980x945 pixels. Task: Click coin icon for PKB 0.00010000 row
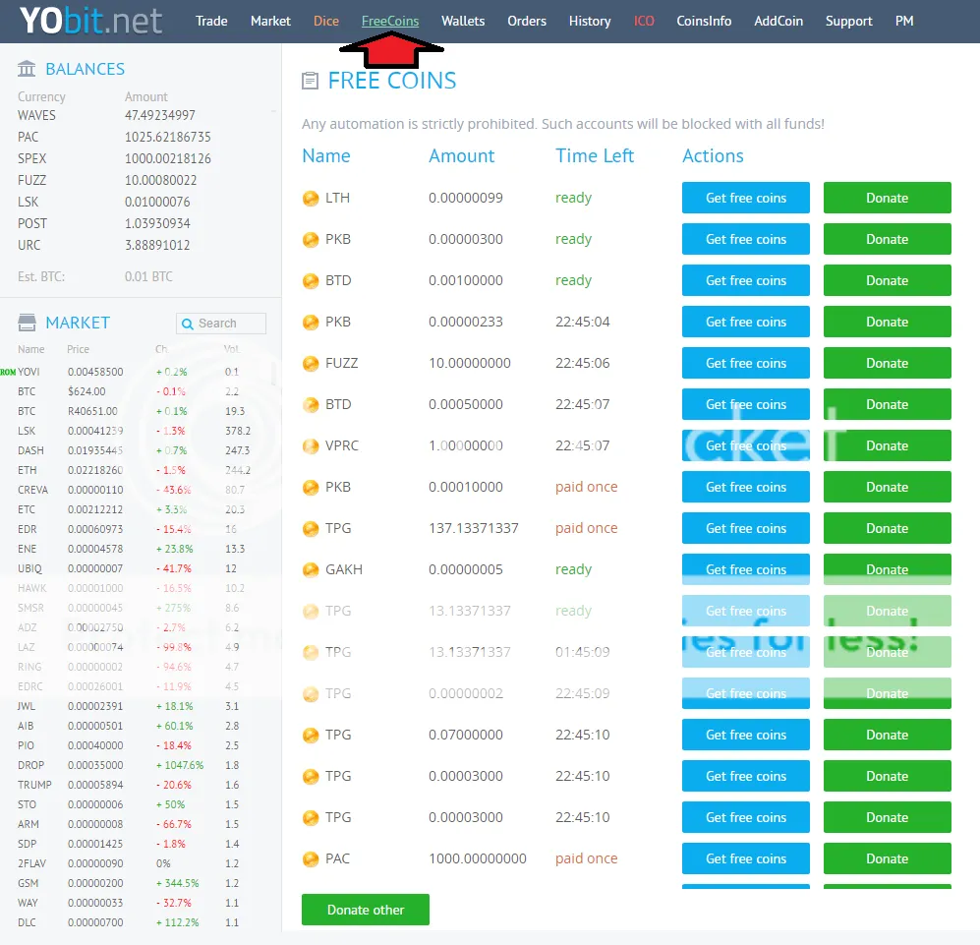coord(311,487)
